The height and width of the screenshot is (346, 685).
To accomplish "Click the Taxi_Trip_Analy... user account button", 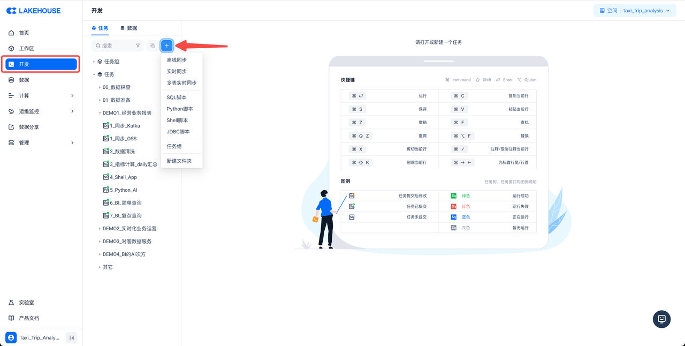I will (x=33, y=338).
